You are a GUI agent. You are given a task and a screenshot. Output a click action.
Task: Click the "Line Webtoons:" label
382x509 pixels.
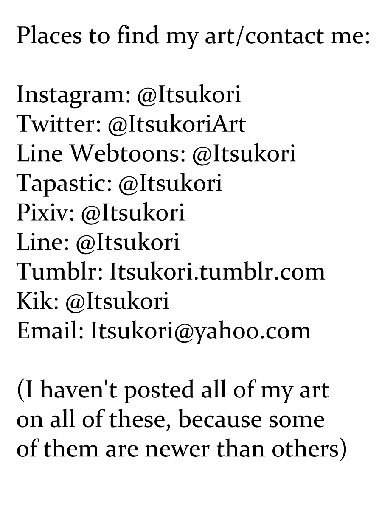click(101, 154)
